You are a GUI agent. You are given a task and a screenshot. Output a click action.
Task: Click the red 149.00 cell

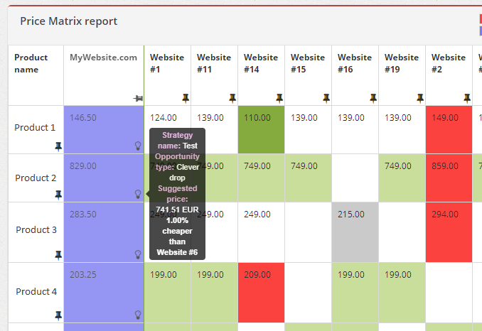(x=449, y=129)
